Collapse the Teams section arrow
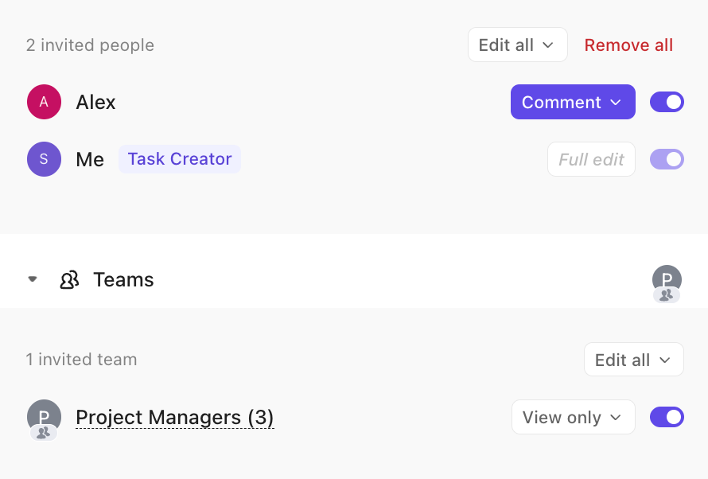The image size is (708, 479). click(x=33, y=279)
